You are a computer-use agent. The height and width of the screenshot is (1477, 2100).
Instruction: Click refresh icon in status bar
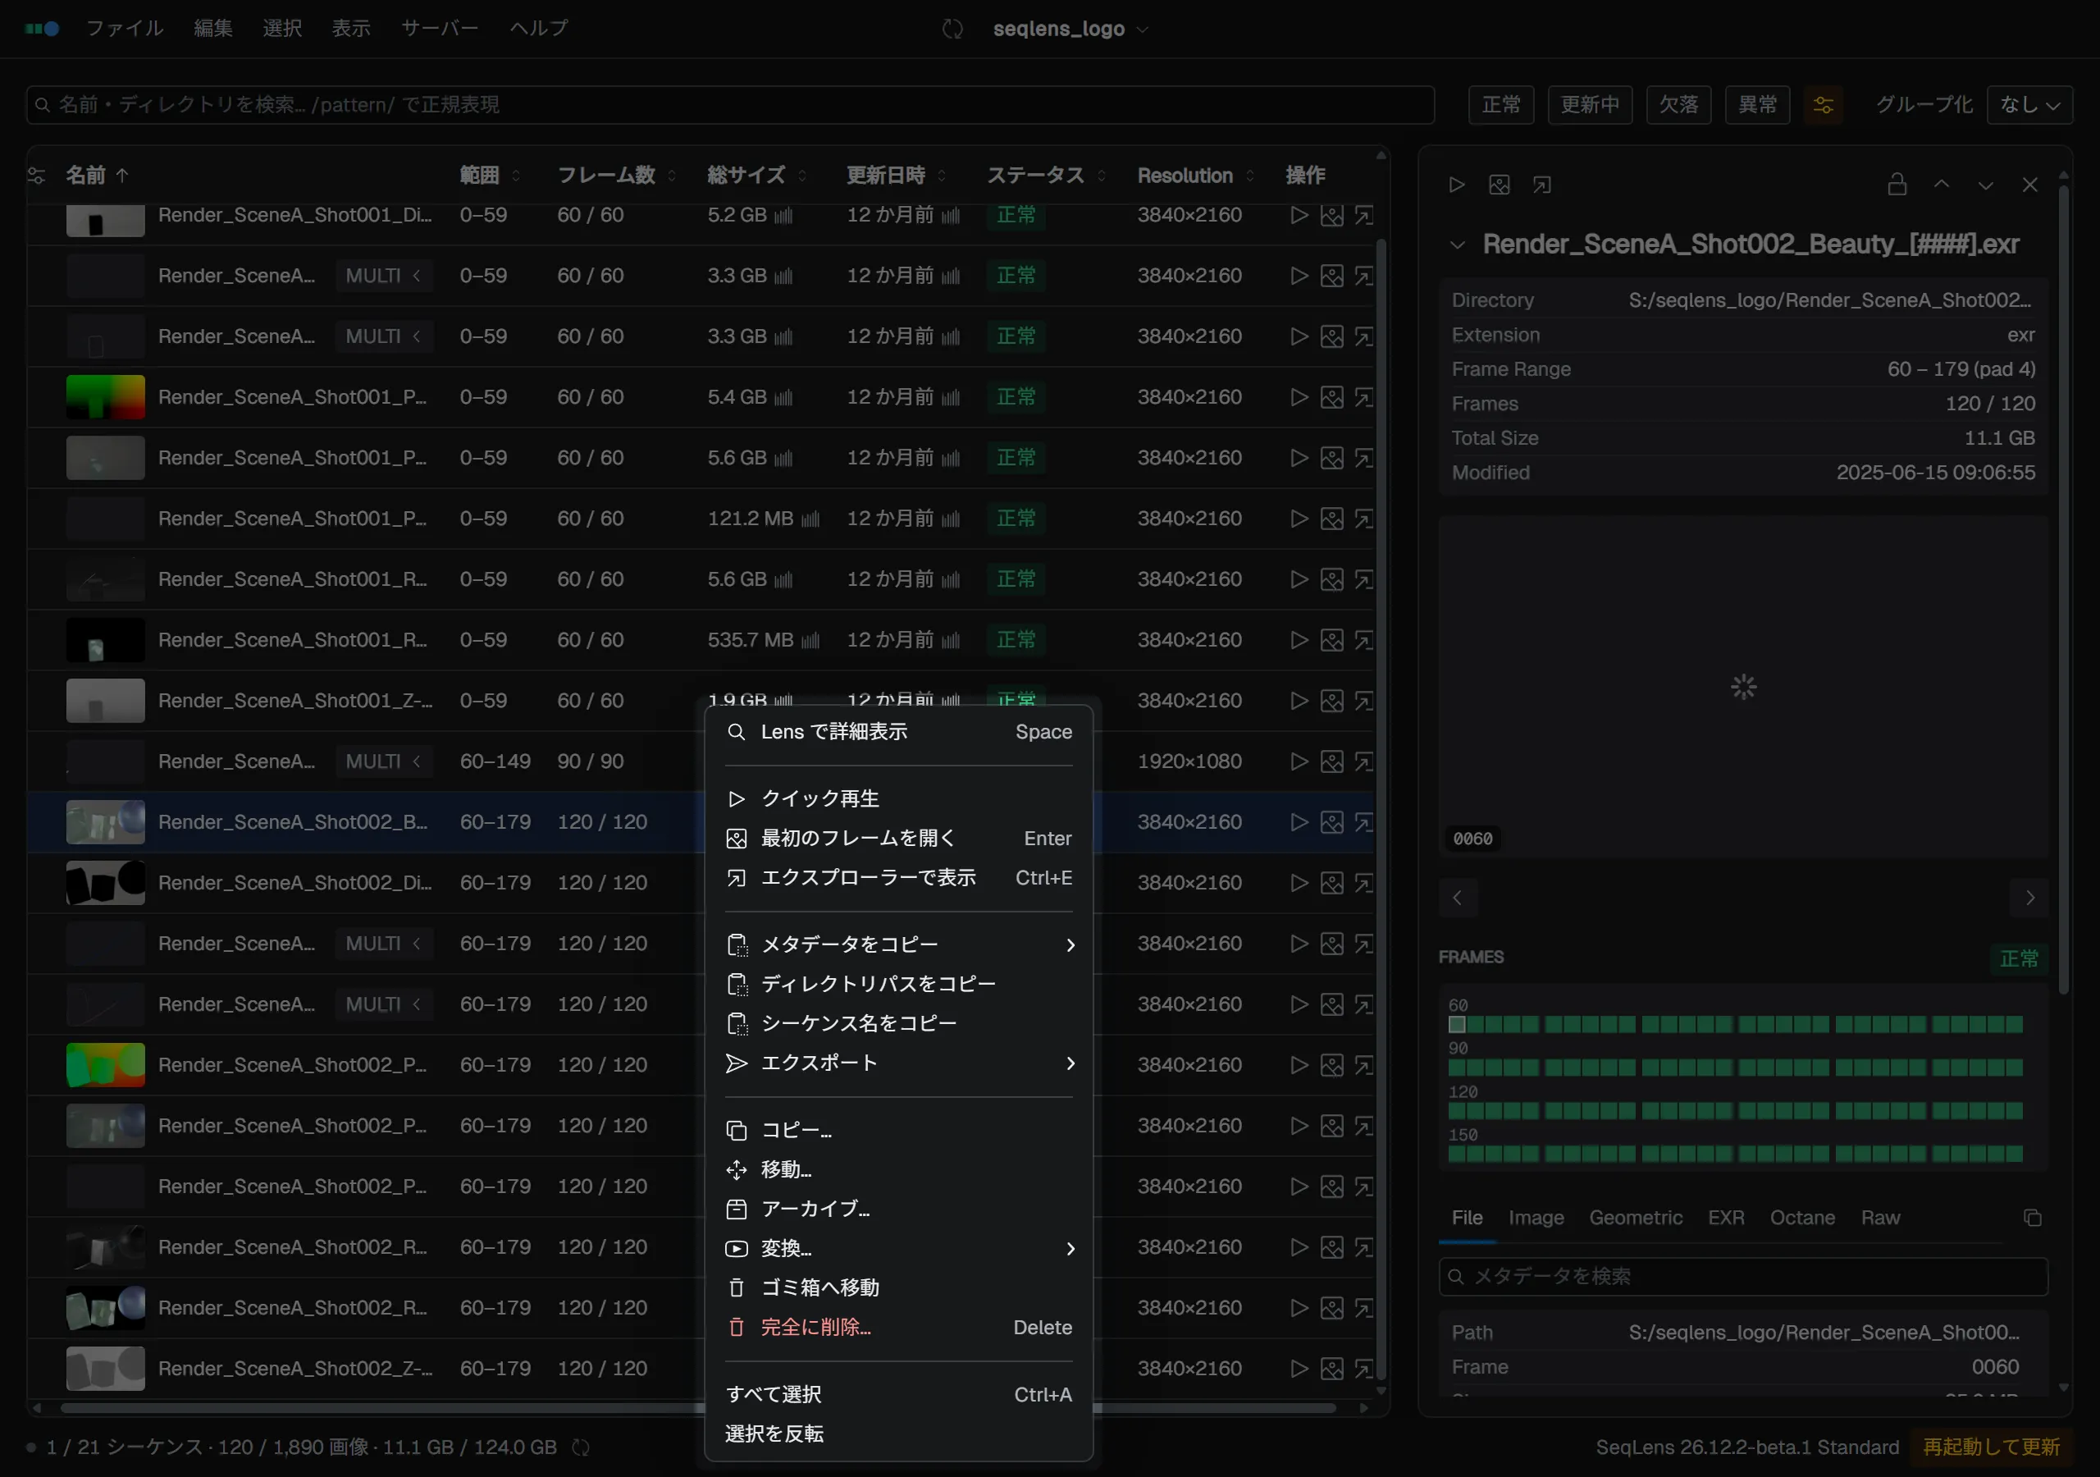tap(581, 1447)
